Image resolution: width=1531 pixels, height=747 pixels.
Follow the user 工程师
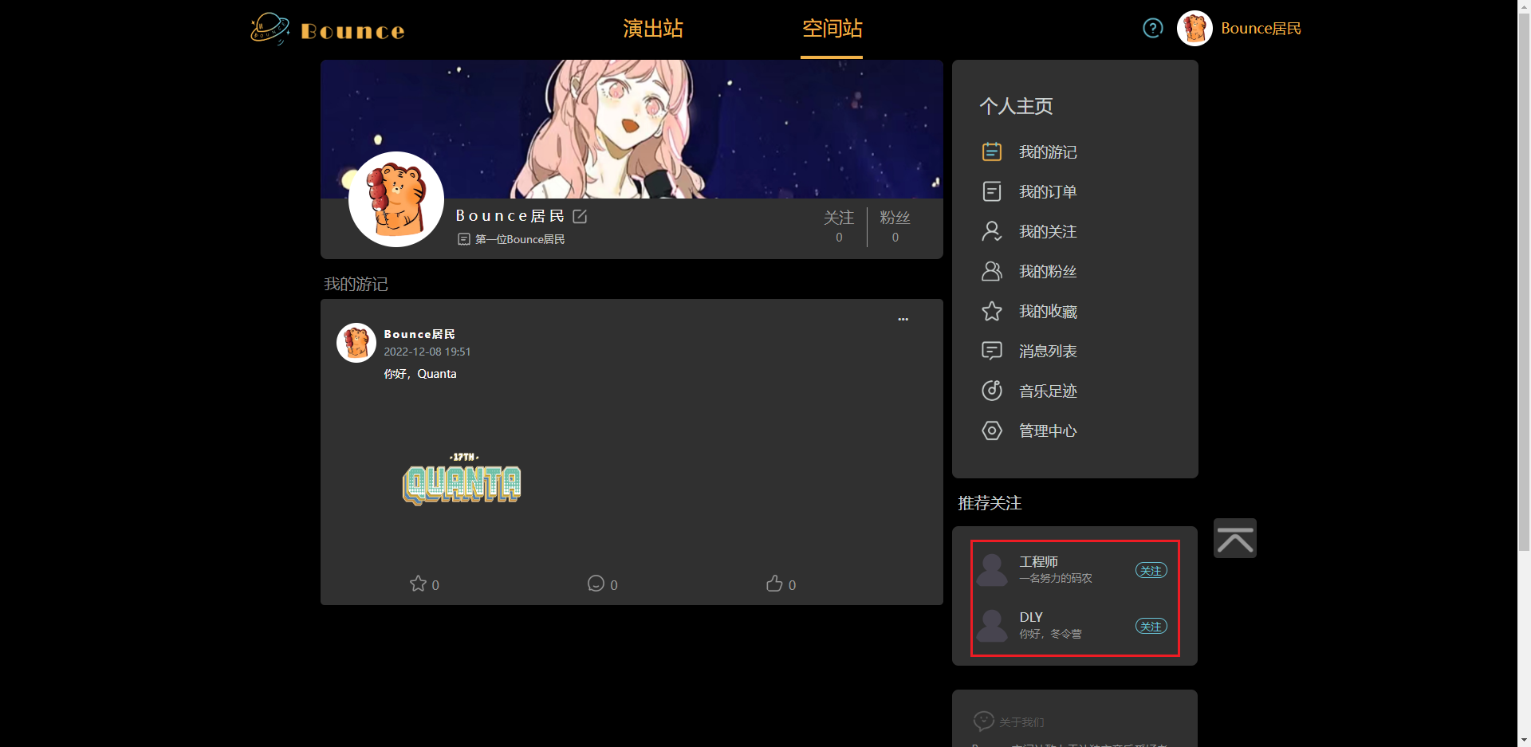1151,571
